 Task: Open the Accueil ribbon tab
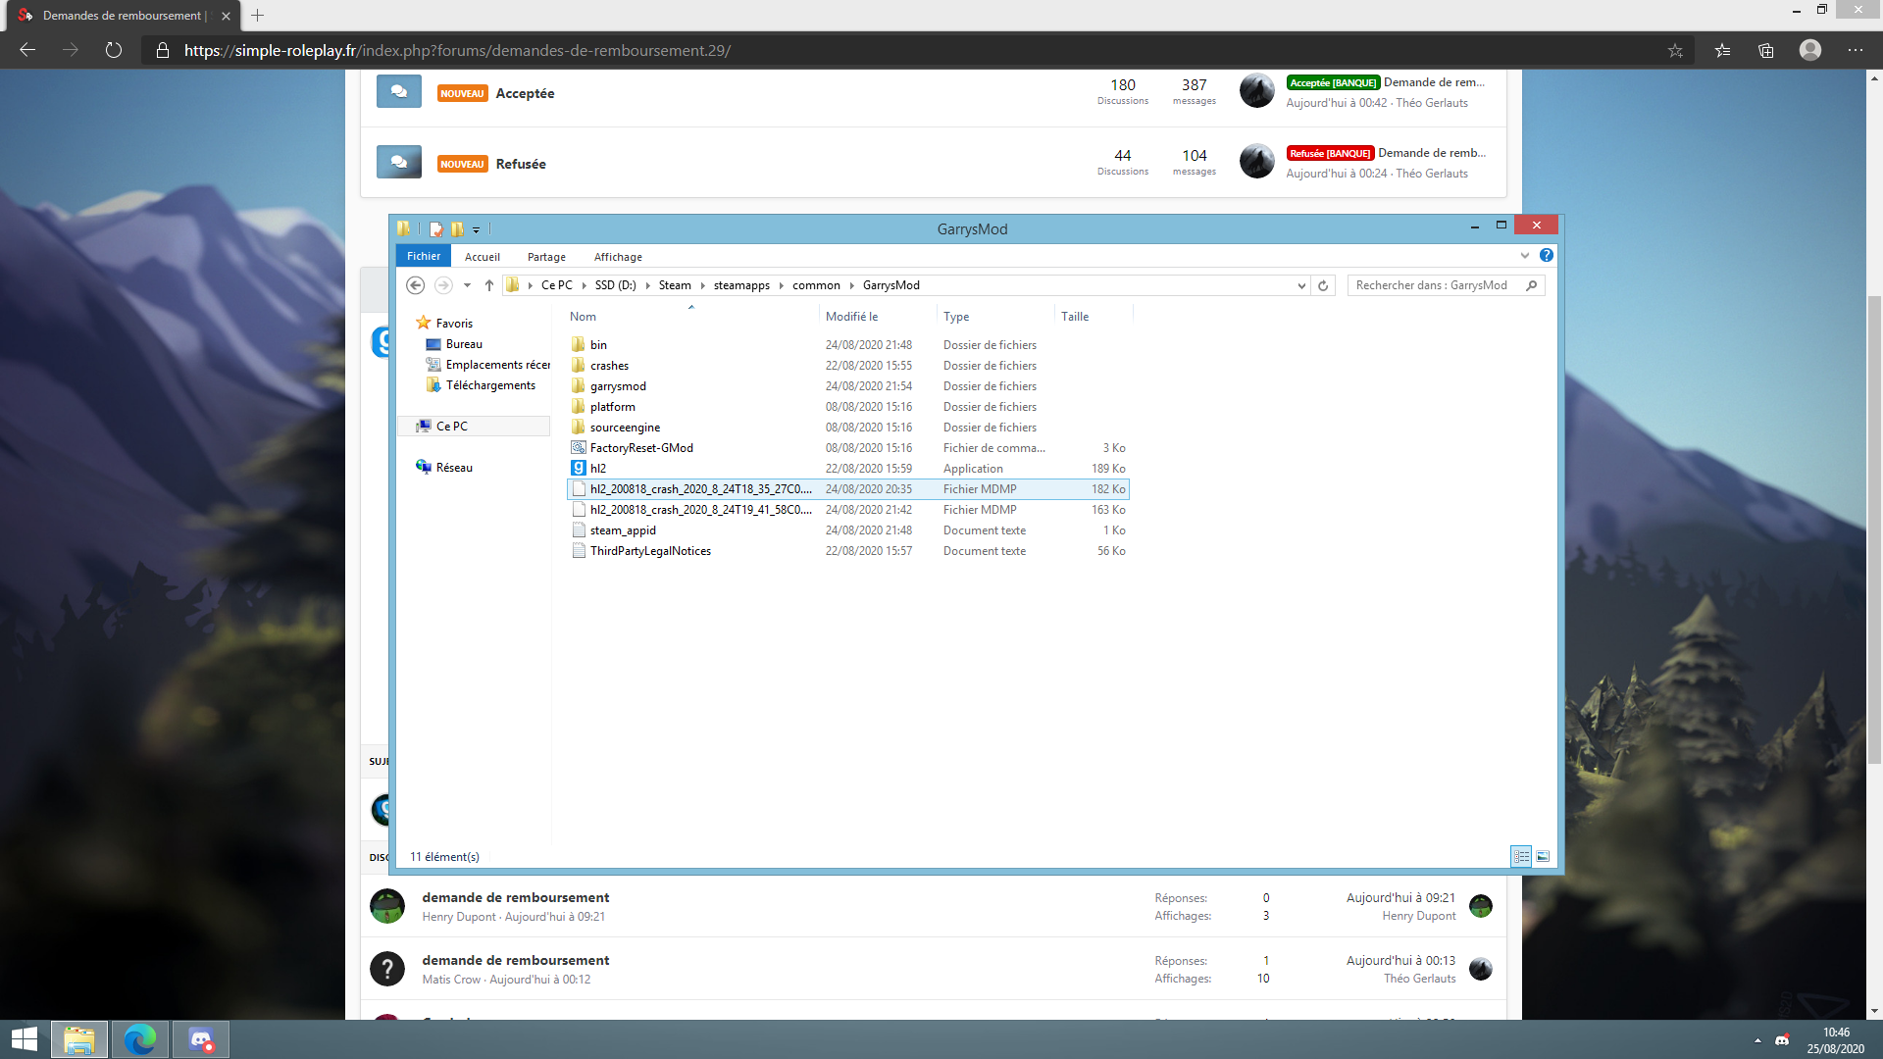pyautogui.click(x=483, y=257)
